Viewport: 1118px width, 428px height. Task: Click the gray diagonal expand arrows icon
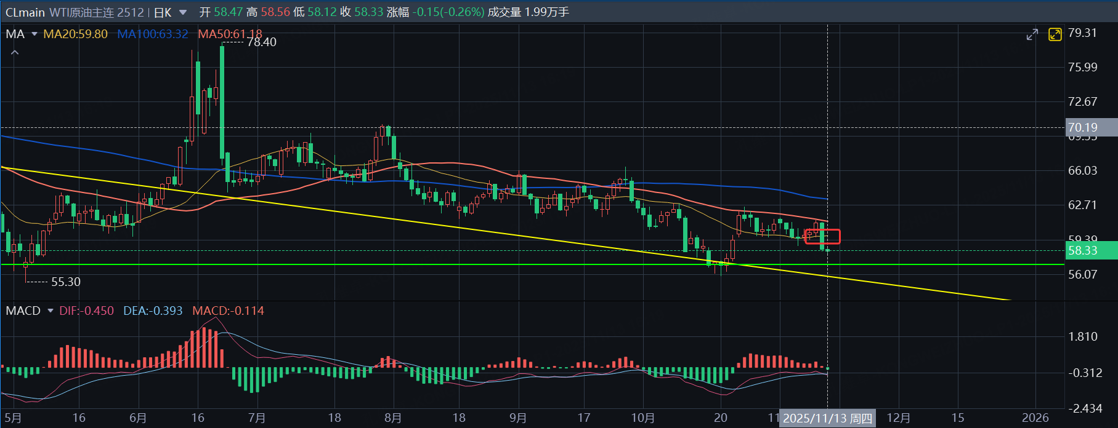click(x=1032, y=35)
